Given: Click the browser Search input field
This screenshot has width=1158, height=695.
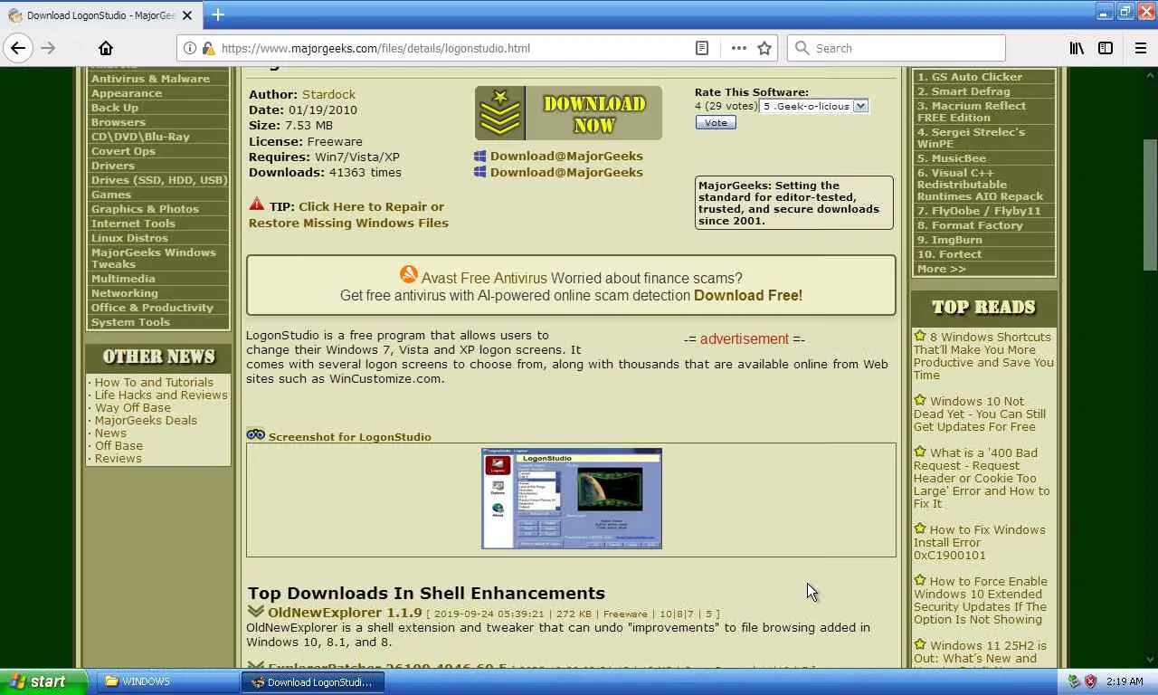Looking at the screenshot, I should point(897,48).
